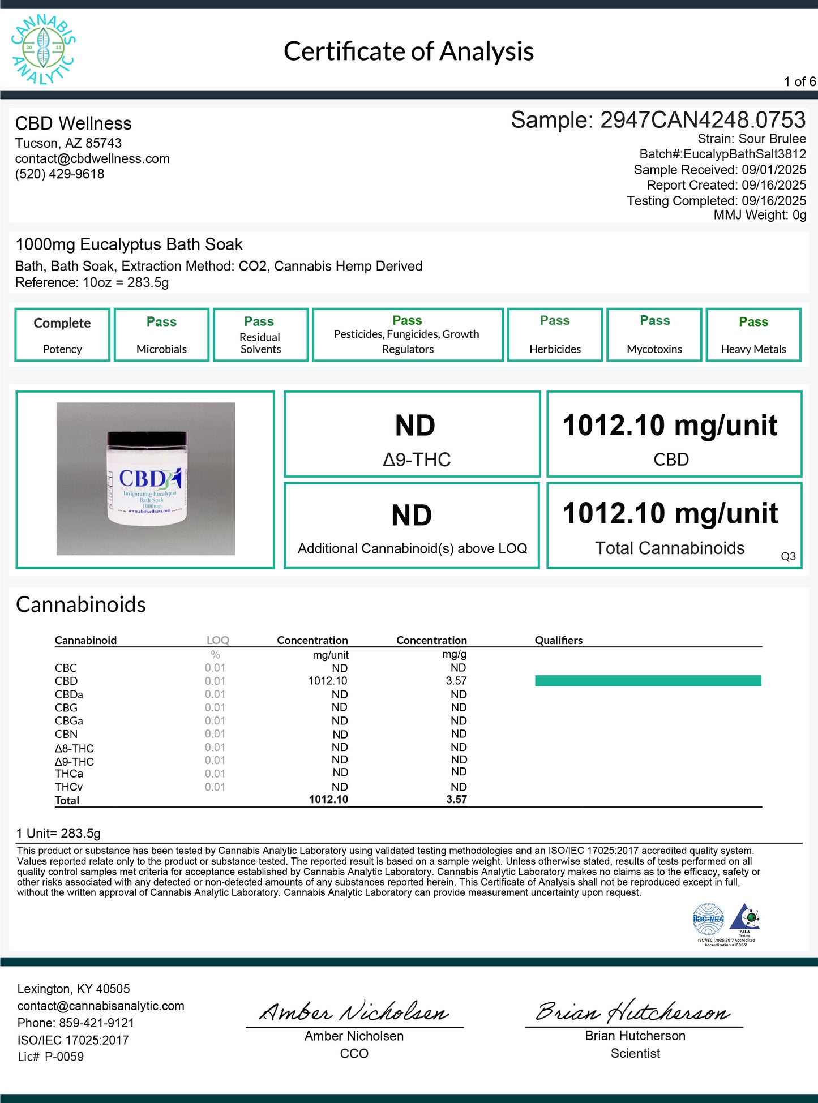This screenshot has width=818, height=1103.
Task: Select the Pass Herbicides status box
Action: (x=555, y=334)
